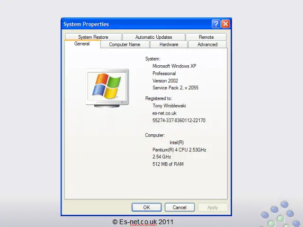Click the "es-net.co.uk" organization text
This screenshot has height=227, width=303.
164,113
